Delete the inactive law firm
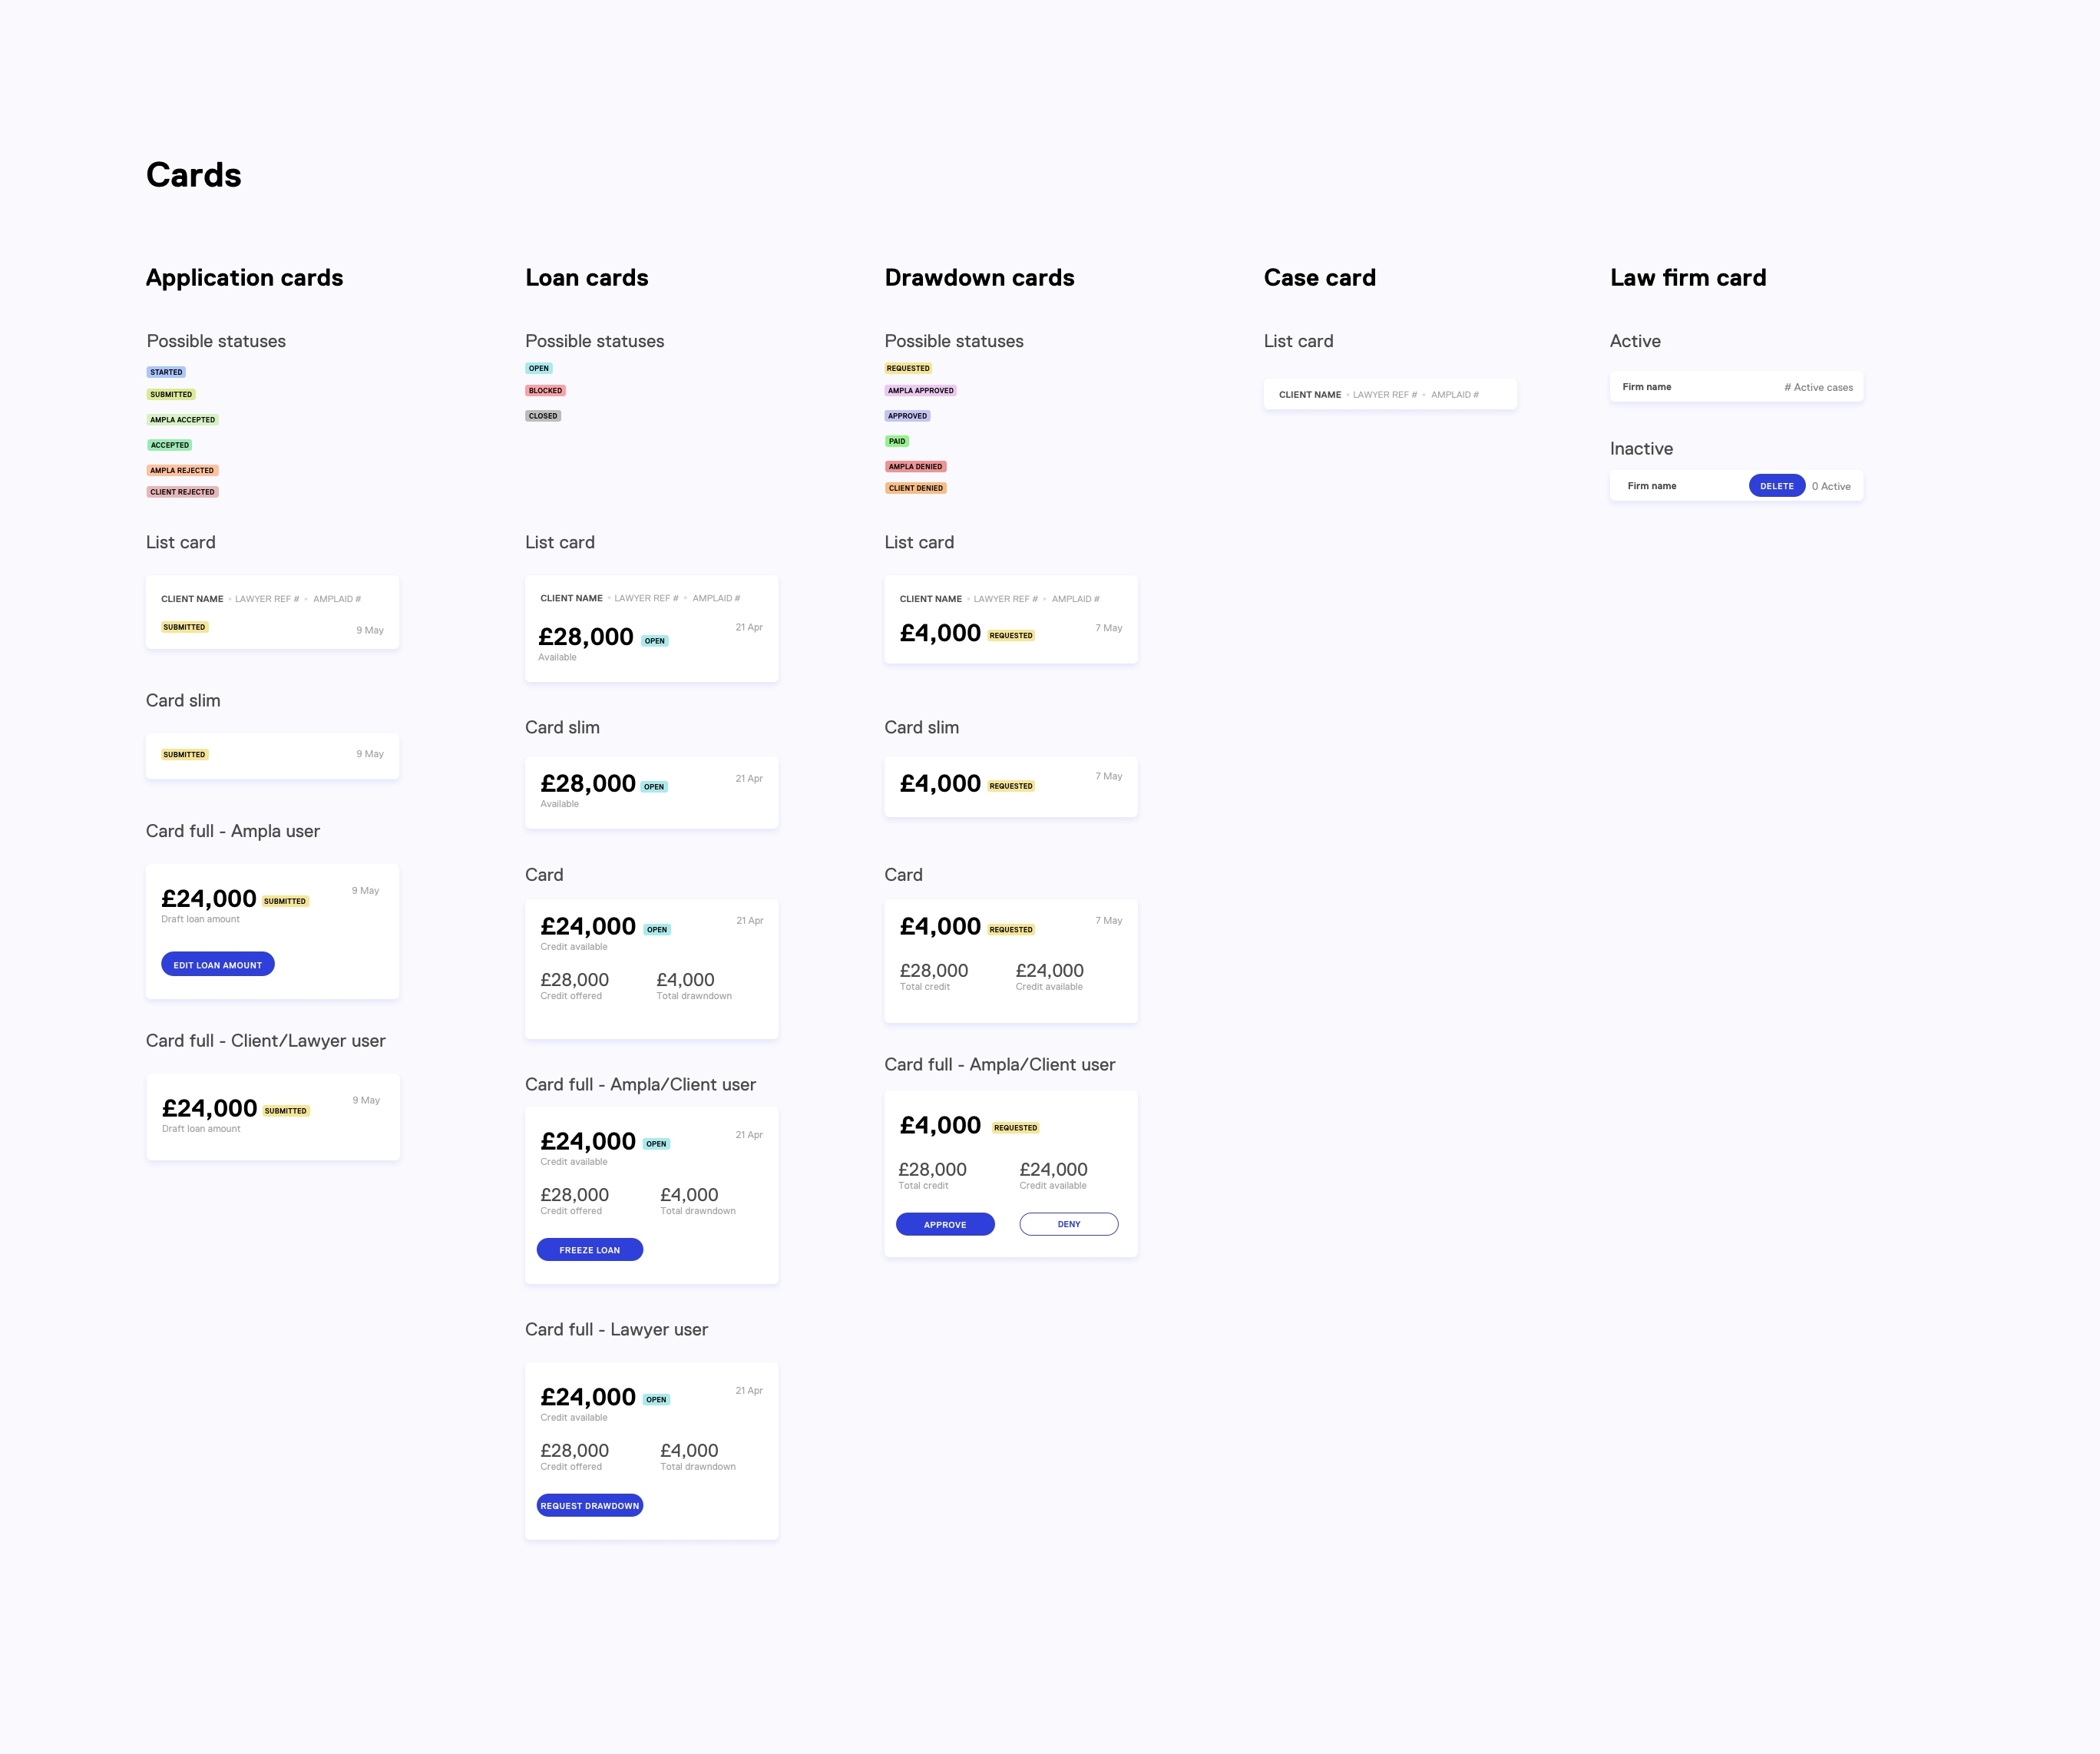 [1776, 486]
